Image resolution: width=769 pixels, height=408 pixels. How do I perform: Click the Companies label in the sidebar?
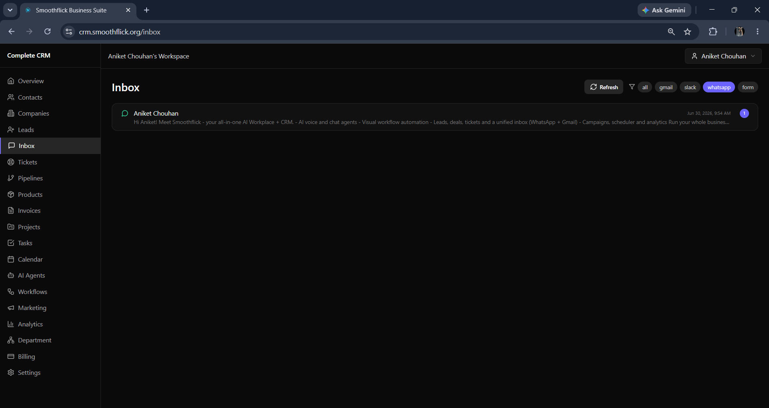click(x=34, y=113)
